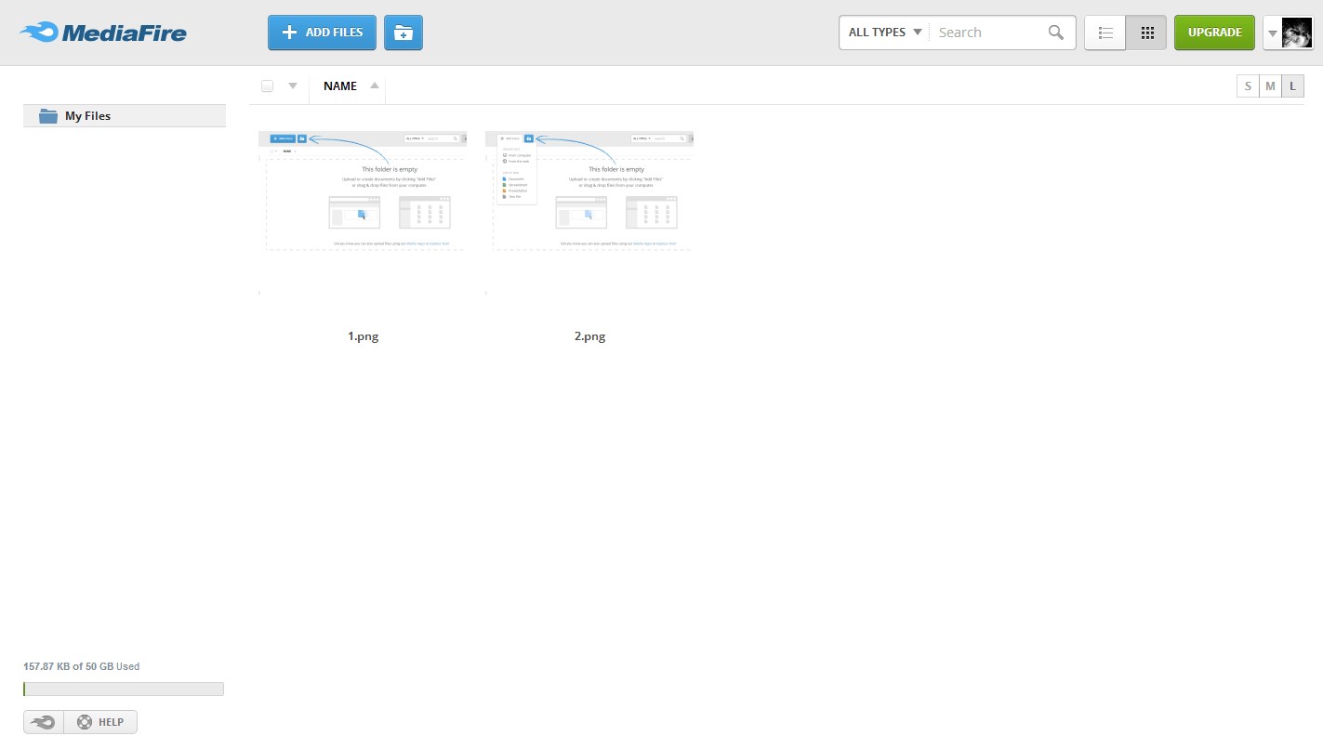Click My Files folder icon
Image resolution: width=1323 pixels, height=736 pixels.
48,116
